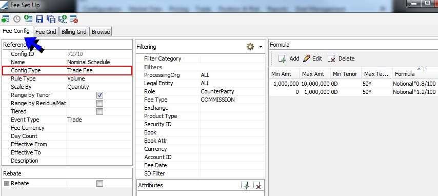Viewport: 438px width, 196px height.
Task: Click the Max Te... column header
Action: tap(376, 74)
